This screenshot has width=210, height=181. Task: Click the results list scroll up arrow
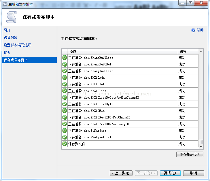click(x=201, y=51)
